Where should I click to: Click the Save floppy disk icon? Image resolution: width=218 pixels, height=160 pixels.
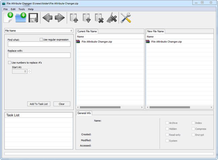33,18
